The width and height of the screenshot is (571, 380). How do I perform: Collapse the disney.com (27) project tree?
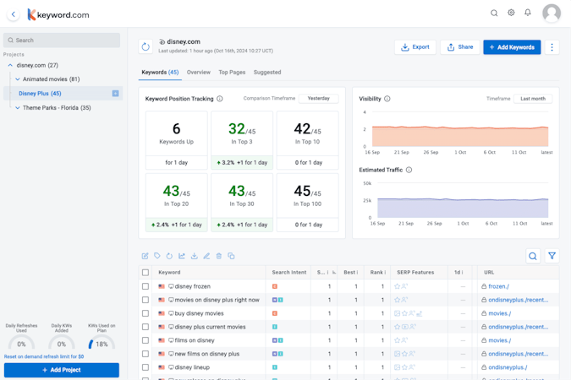click(x=10, y=65)
